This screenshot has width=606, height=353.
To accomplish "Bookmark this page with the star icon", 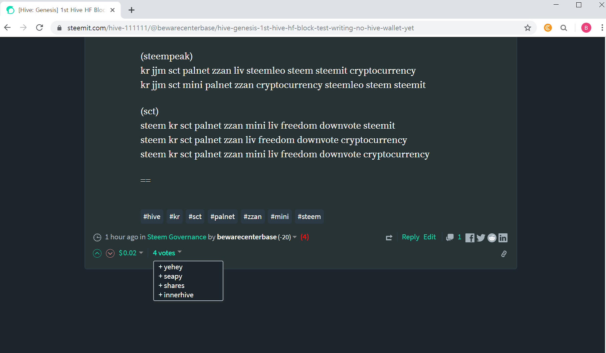I will click(528, 28).
